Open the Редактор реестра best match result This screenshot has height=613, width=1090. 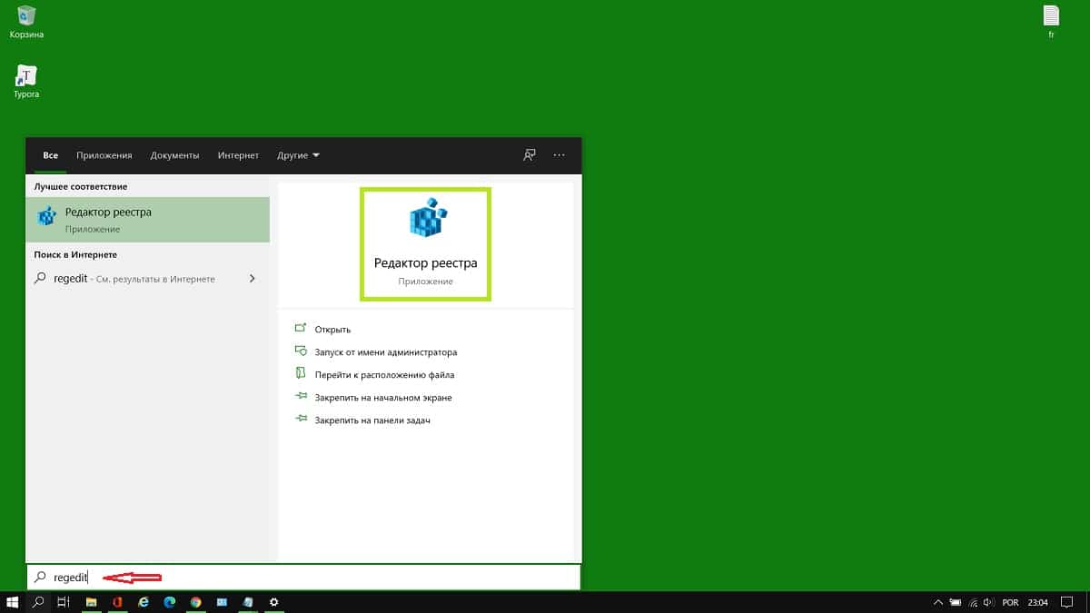point(147,219)
